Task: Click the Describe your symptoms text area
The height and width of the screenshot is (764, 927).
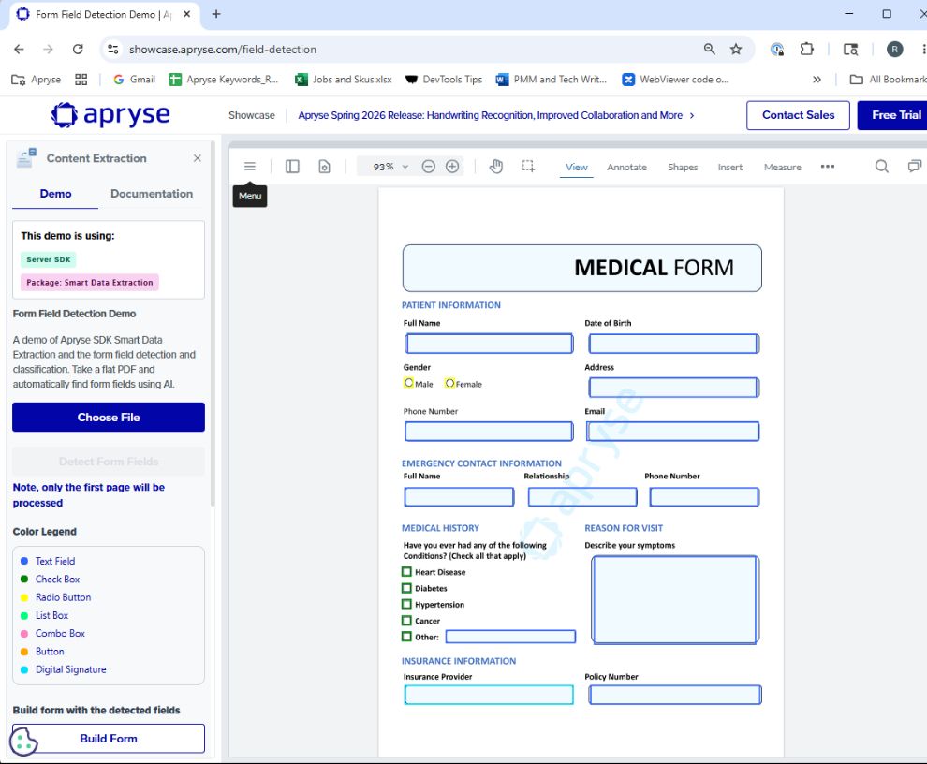Action: click(x=674, y=599)
